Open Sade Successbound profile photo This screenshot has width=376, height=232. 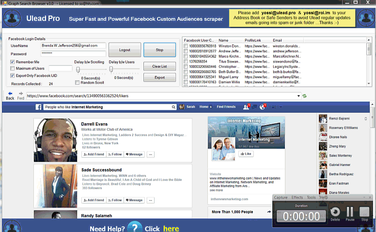pos(56,186)
